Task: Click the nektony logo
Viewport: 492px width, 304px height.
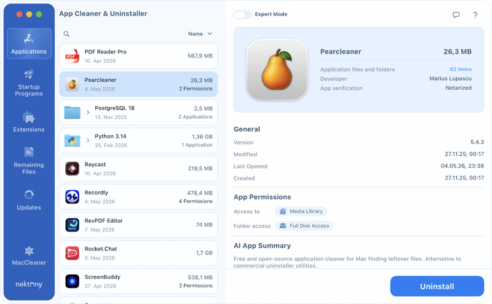Action: pos(29,284)
